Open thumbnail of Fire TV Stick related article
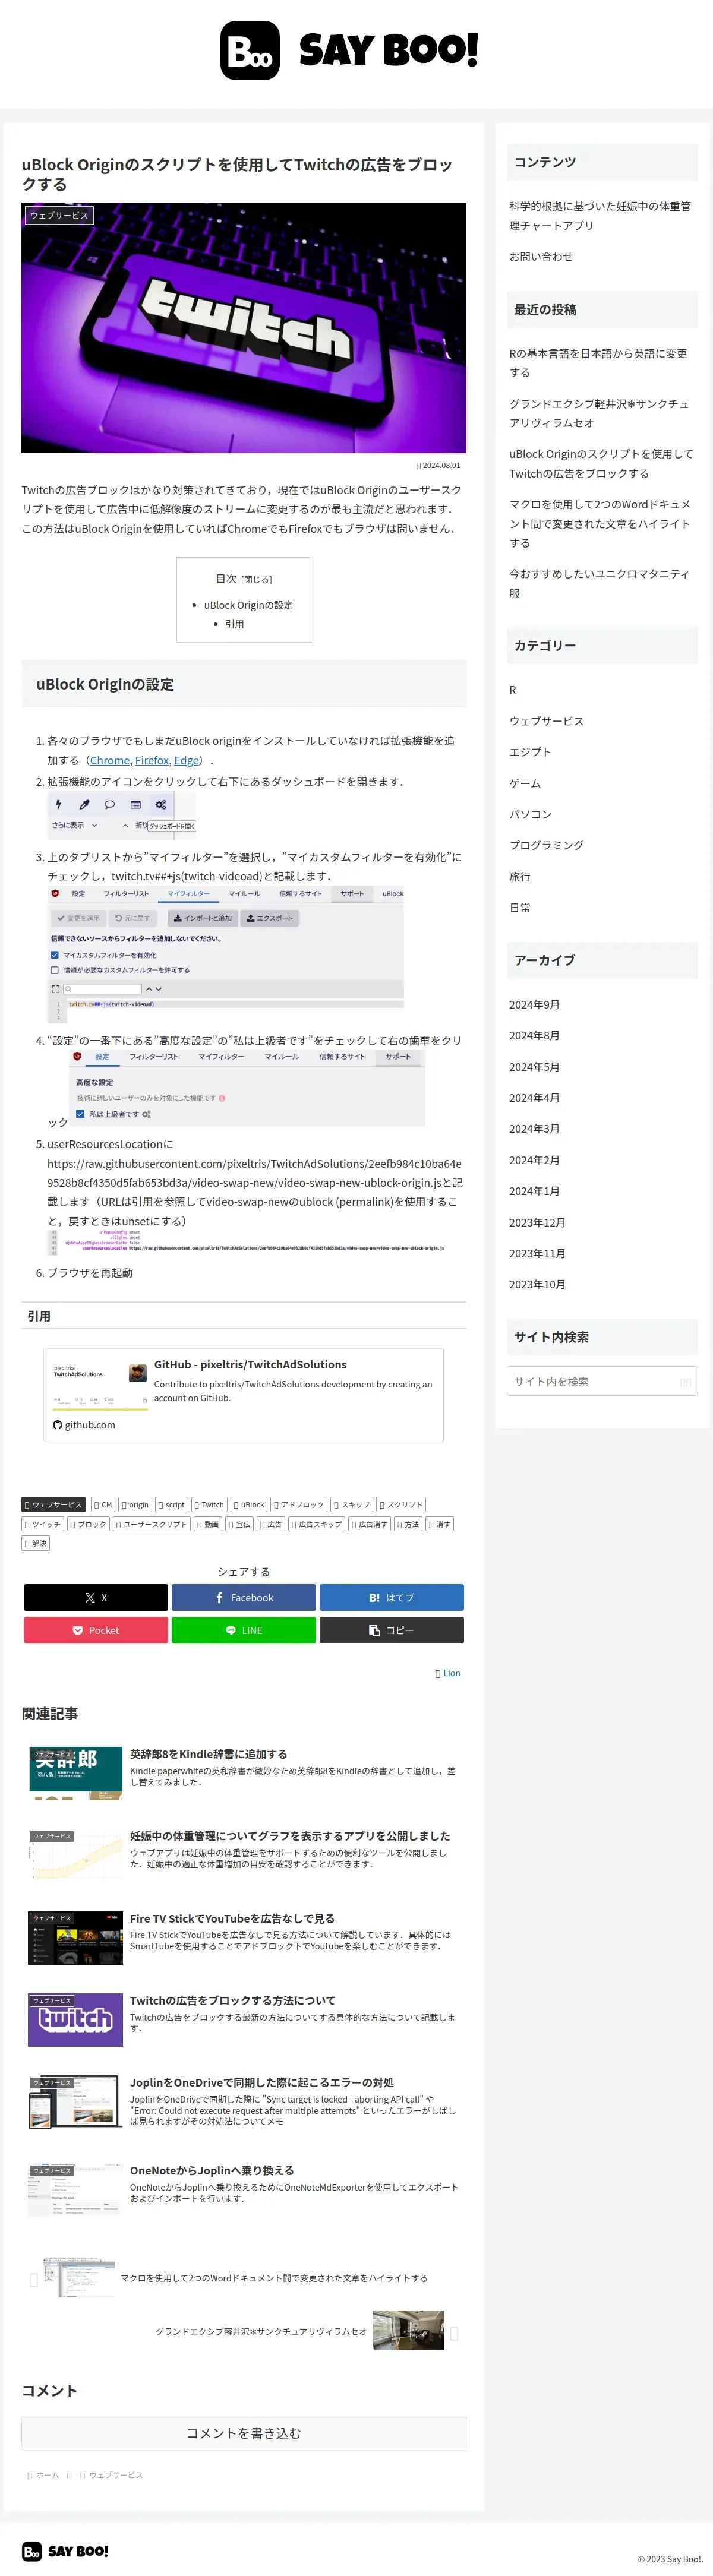 [x=75, y=1937]
